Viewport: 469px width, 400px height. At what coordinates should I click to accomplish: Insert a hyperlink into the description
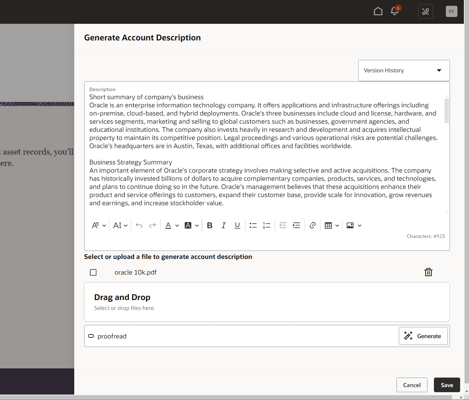pyautogui.click(x=312, y=225)
